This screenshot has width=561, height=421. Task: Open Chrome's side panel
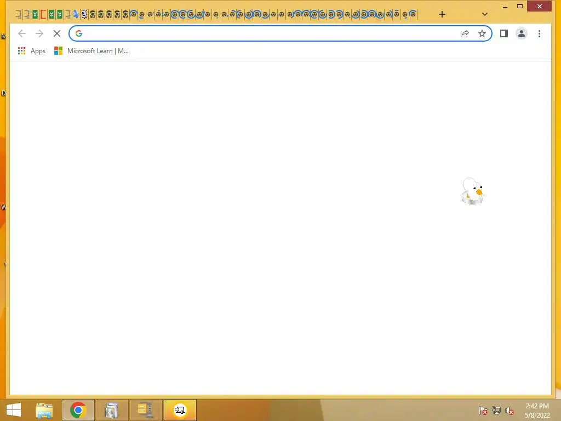[x=504, y=33]
